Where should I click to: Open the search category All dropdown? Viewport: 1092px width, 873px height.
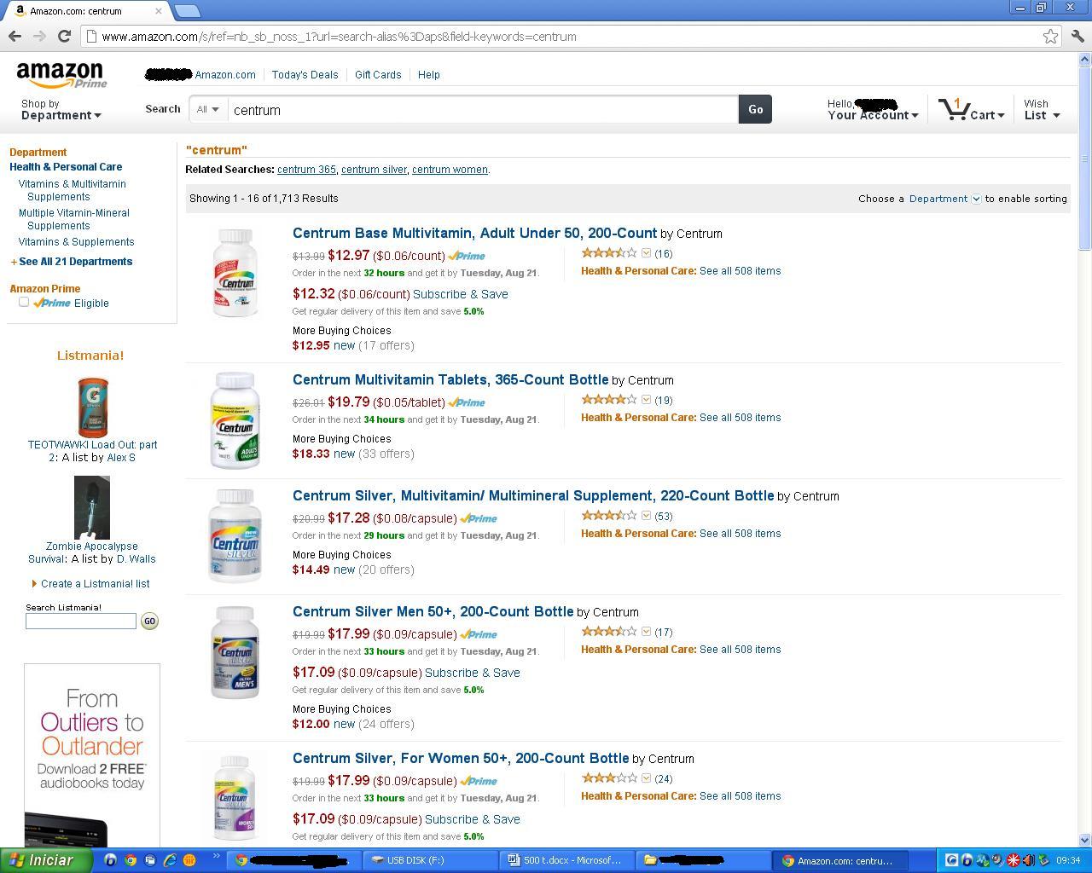[207, 109]
